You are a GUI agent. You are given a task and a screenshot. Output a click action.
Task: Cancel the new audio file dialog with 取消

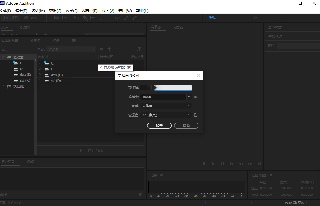click(x=186, y=126)
